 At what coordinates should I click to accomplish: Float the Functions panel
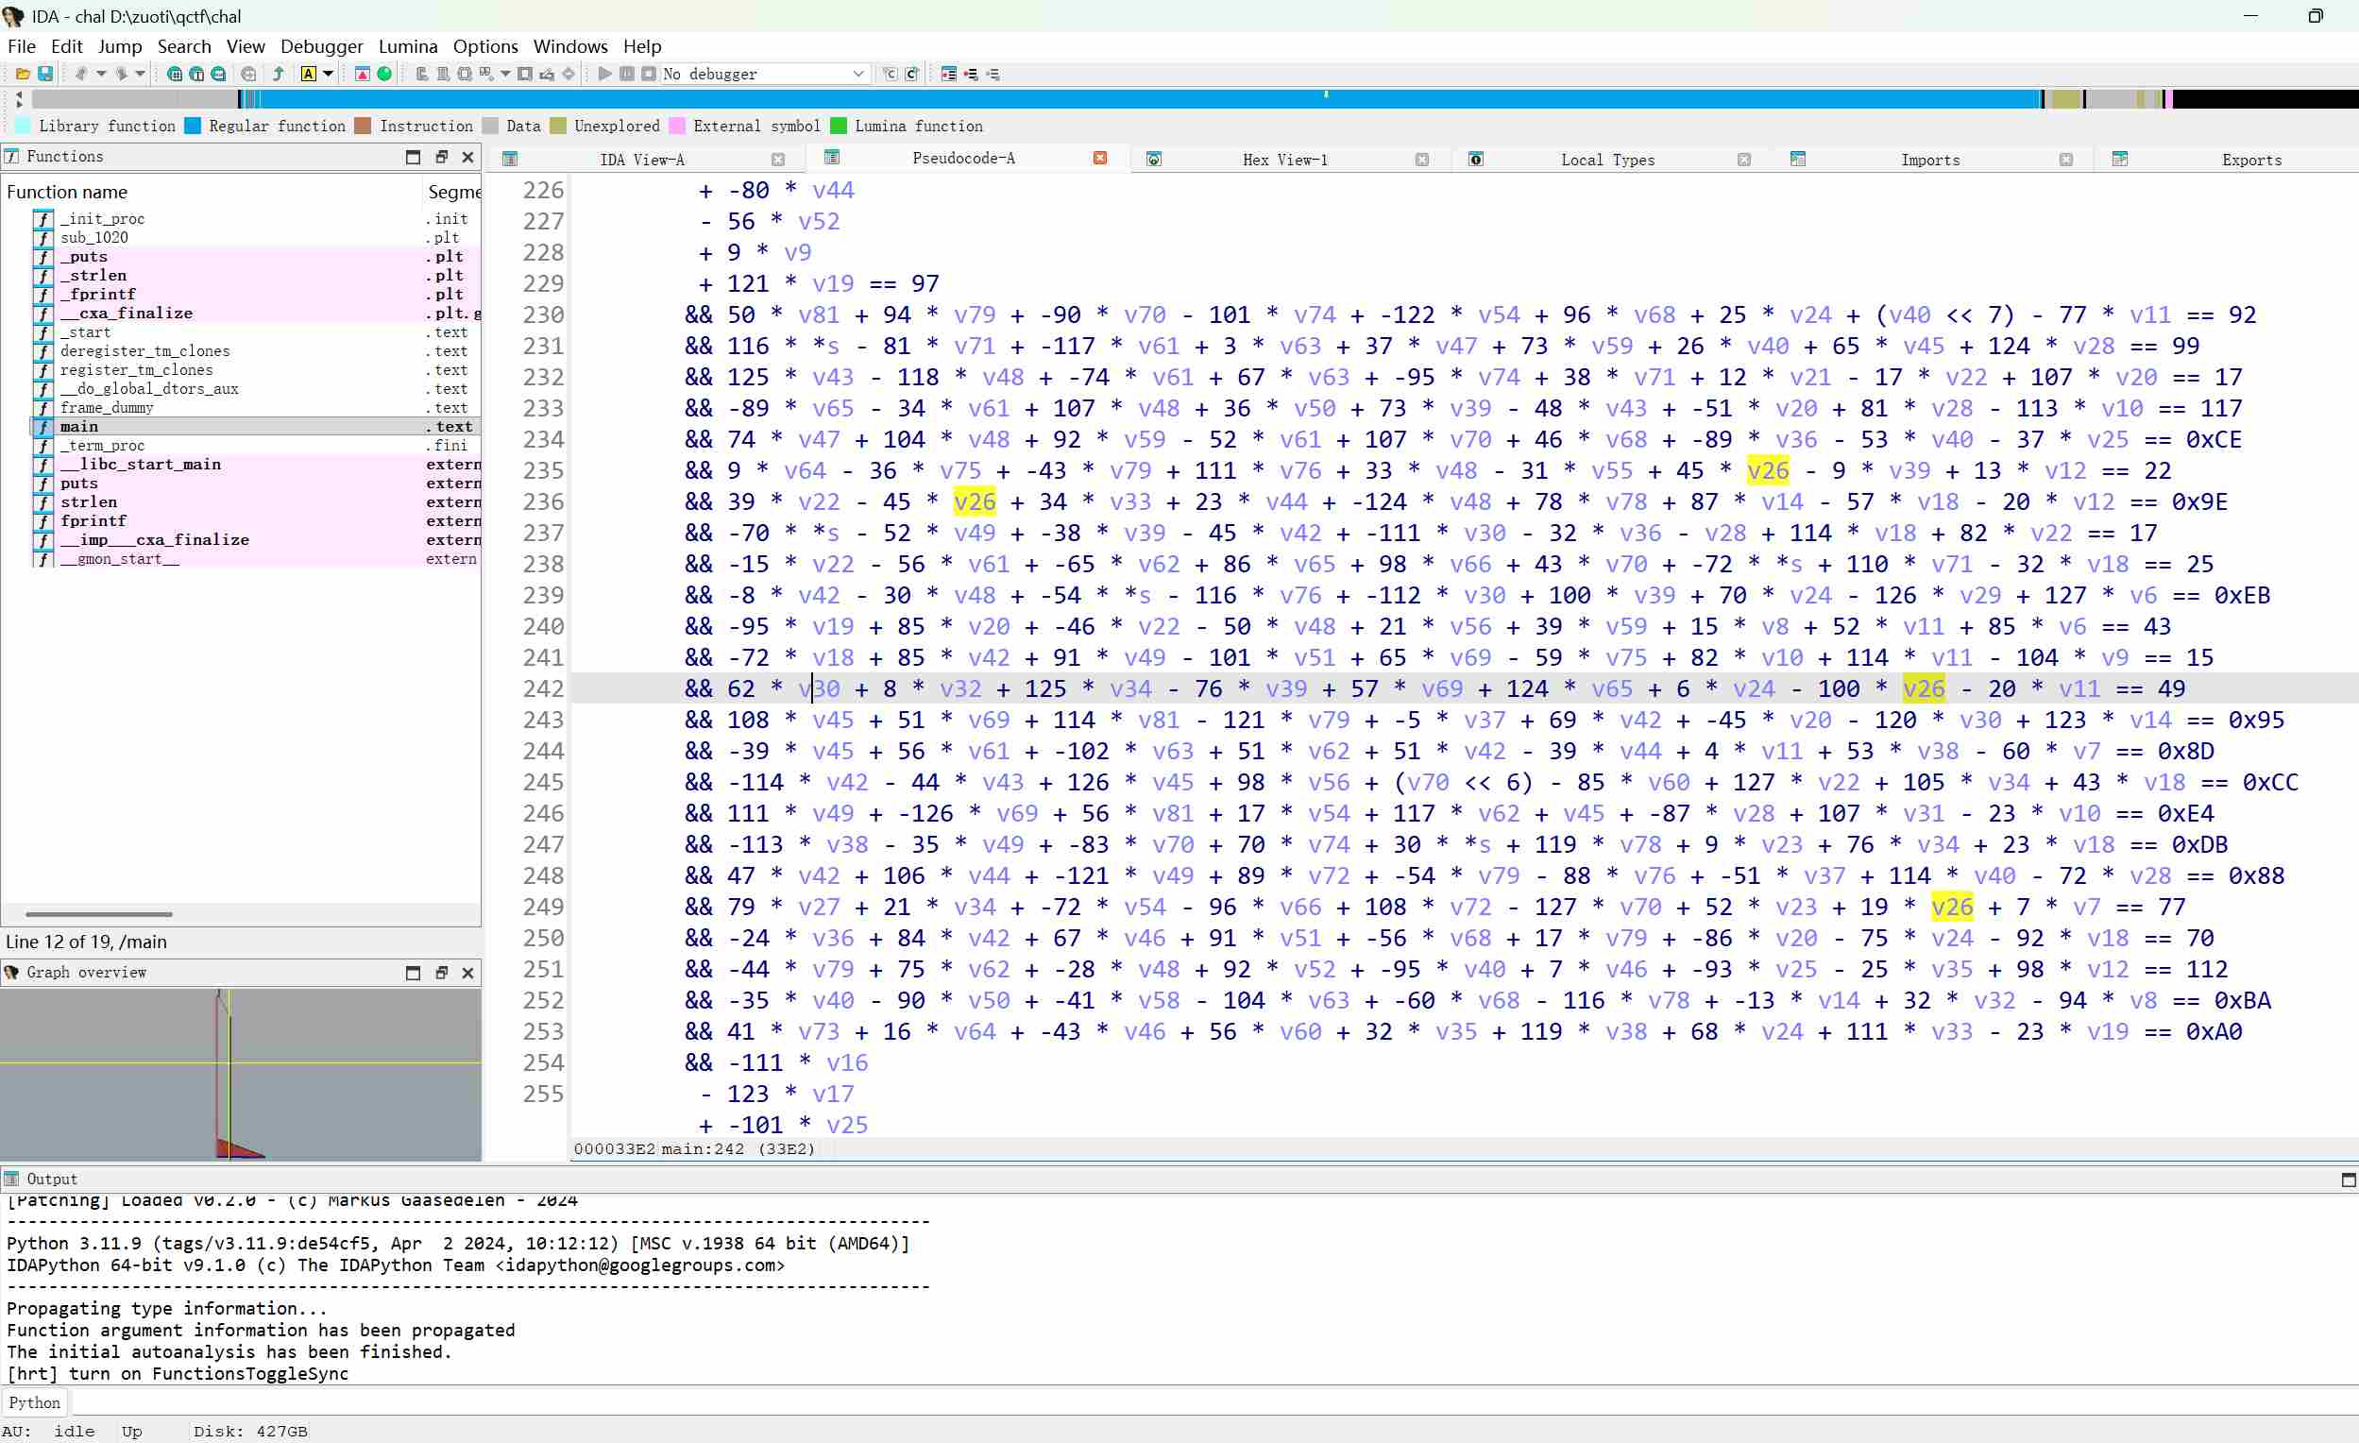click(441, 157)
